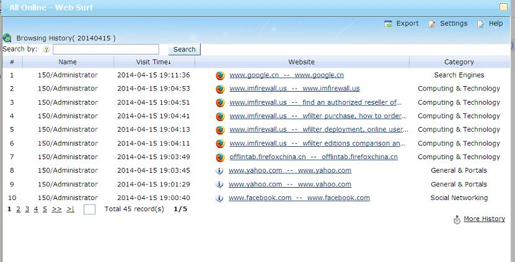The height and width of the screenshot is (262, 515).
Task: Open the wfilter purchase, how to order link
Action: (318, 116)
